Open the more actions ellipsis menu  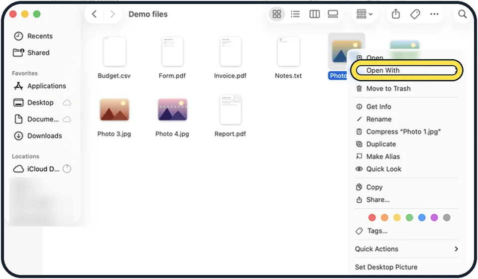(434, 14)
